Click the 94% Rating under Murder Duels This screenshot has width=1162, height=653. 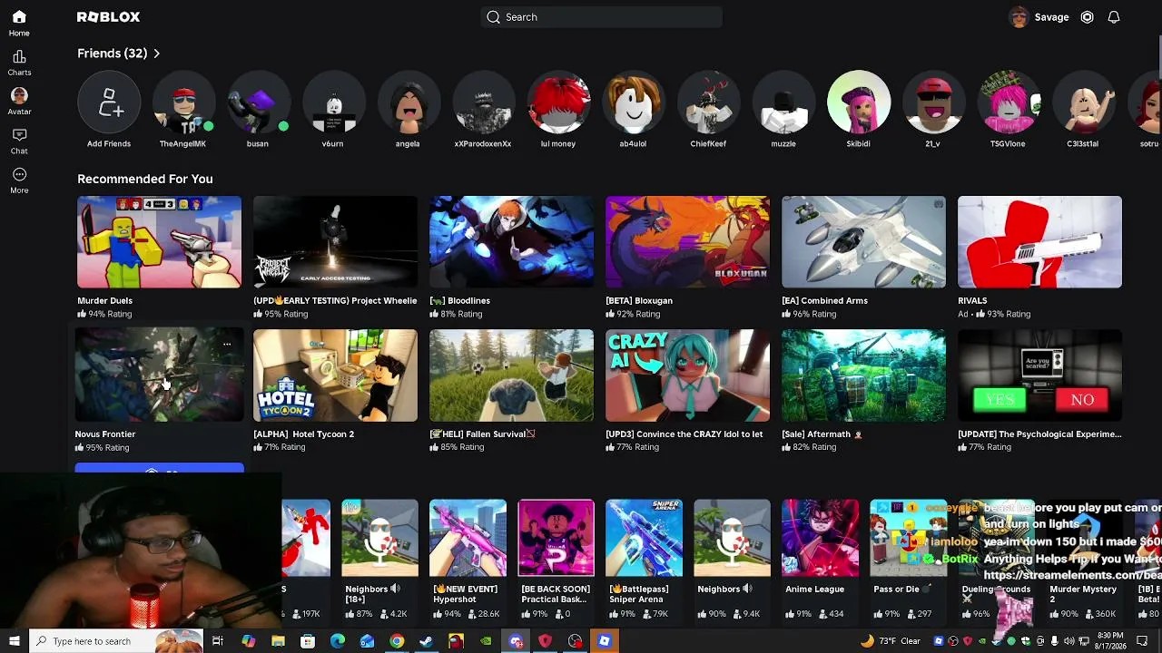(x=104, y=314)
